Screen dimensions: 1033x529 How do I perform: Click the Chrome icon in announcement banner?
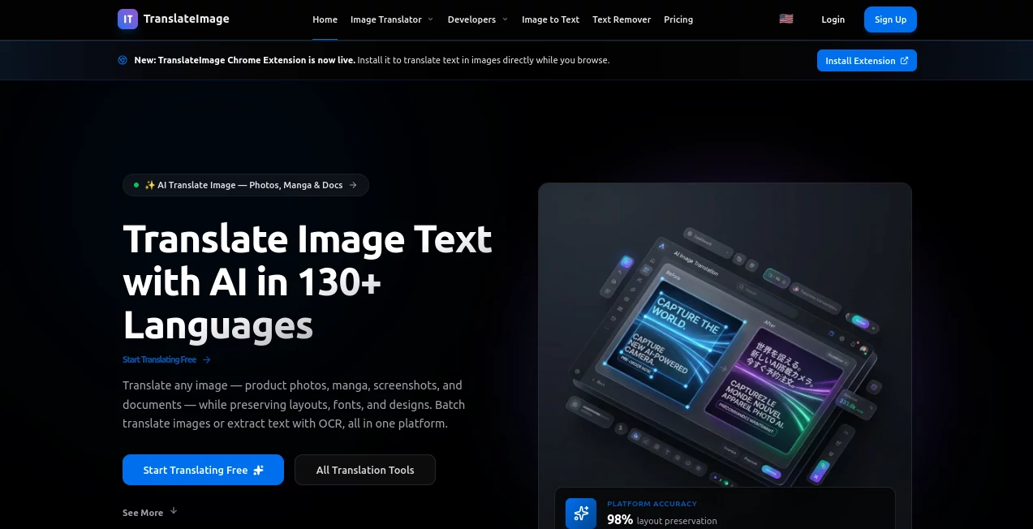click(x=123, y=60)
